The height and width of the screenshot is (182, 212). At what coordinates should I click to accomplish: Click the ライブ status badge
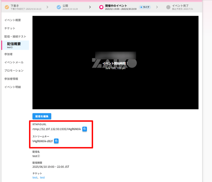click(145, 7)
